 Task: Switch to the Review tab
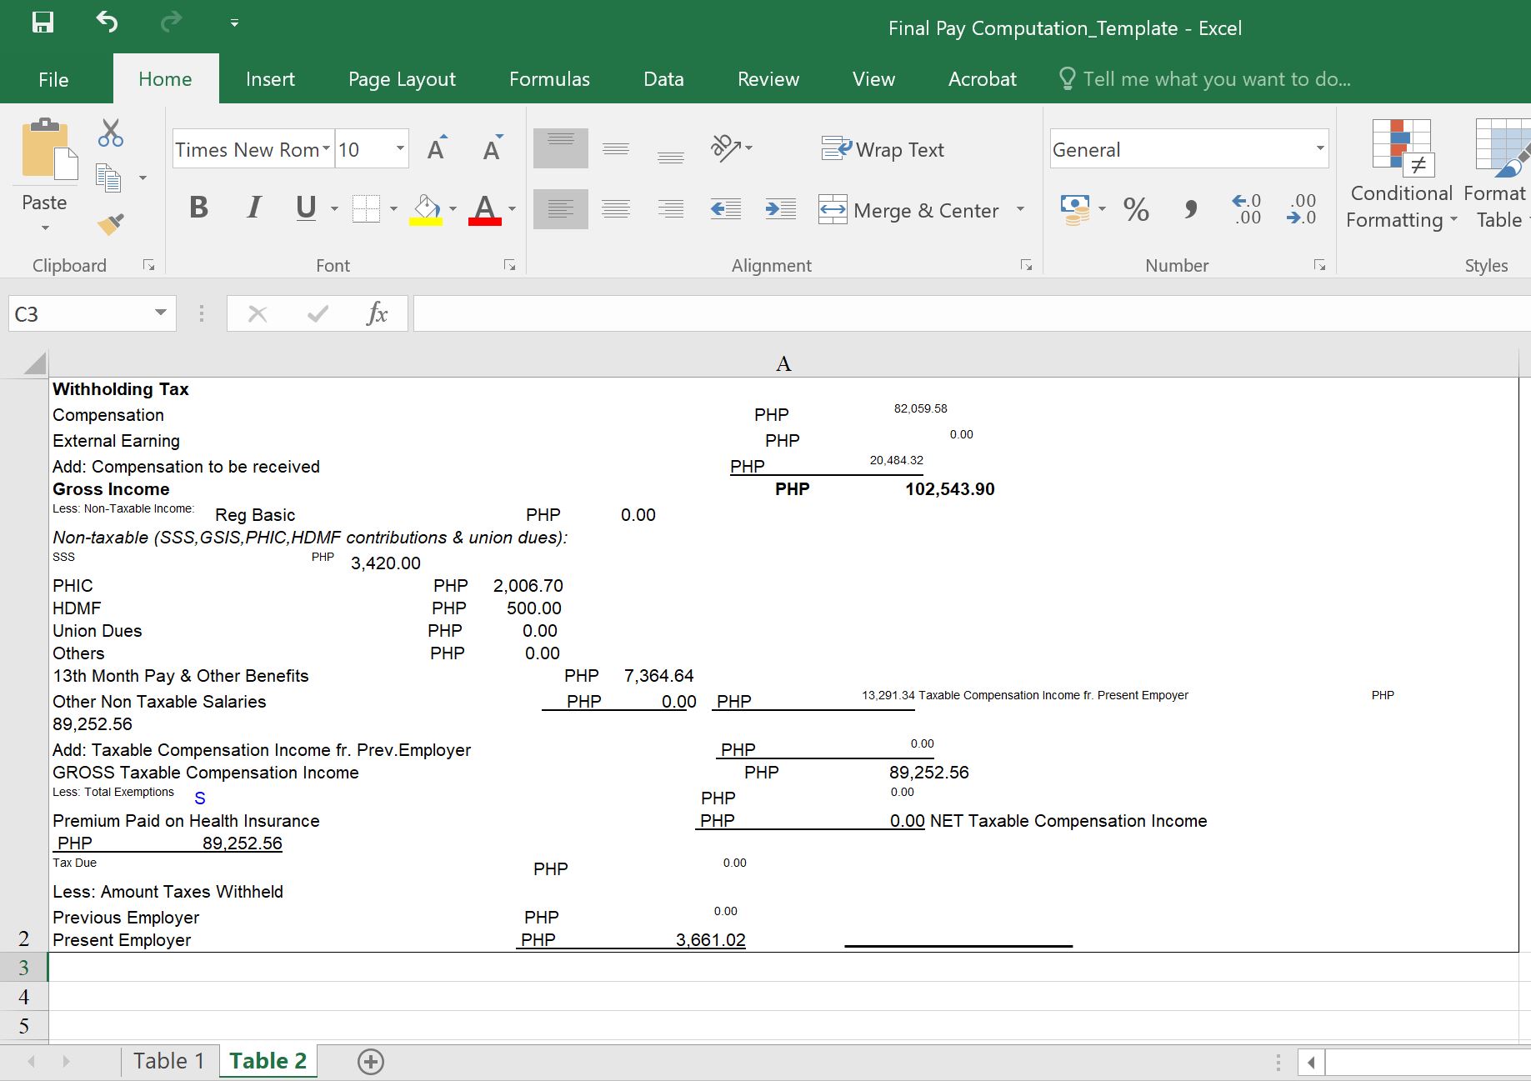[768, 79]
